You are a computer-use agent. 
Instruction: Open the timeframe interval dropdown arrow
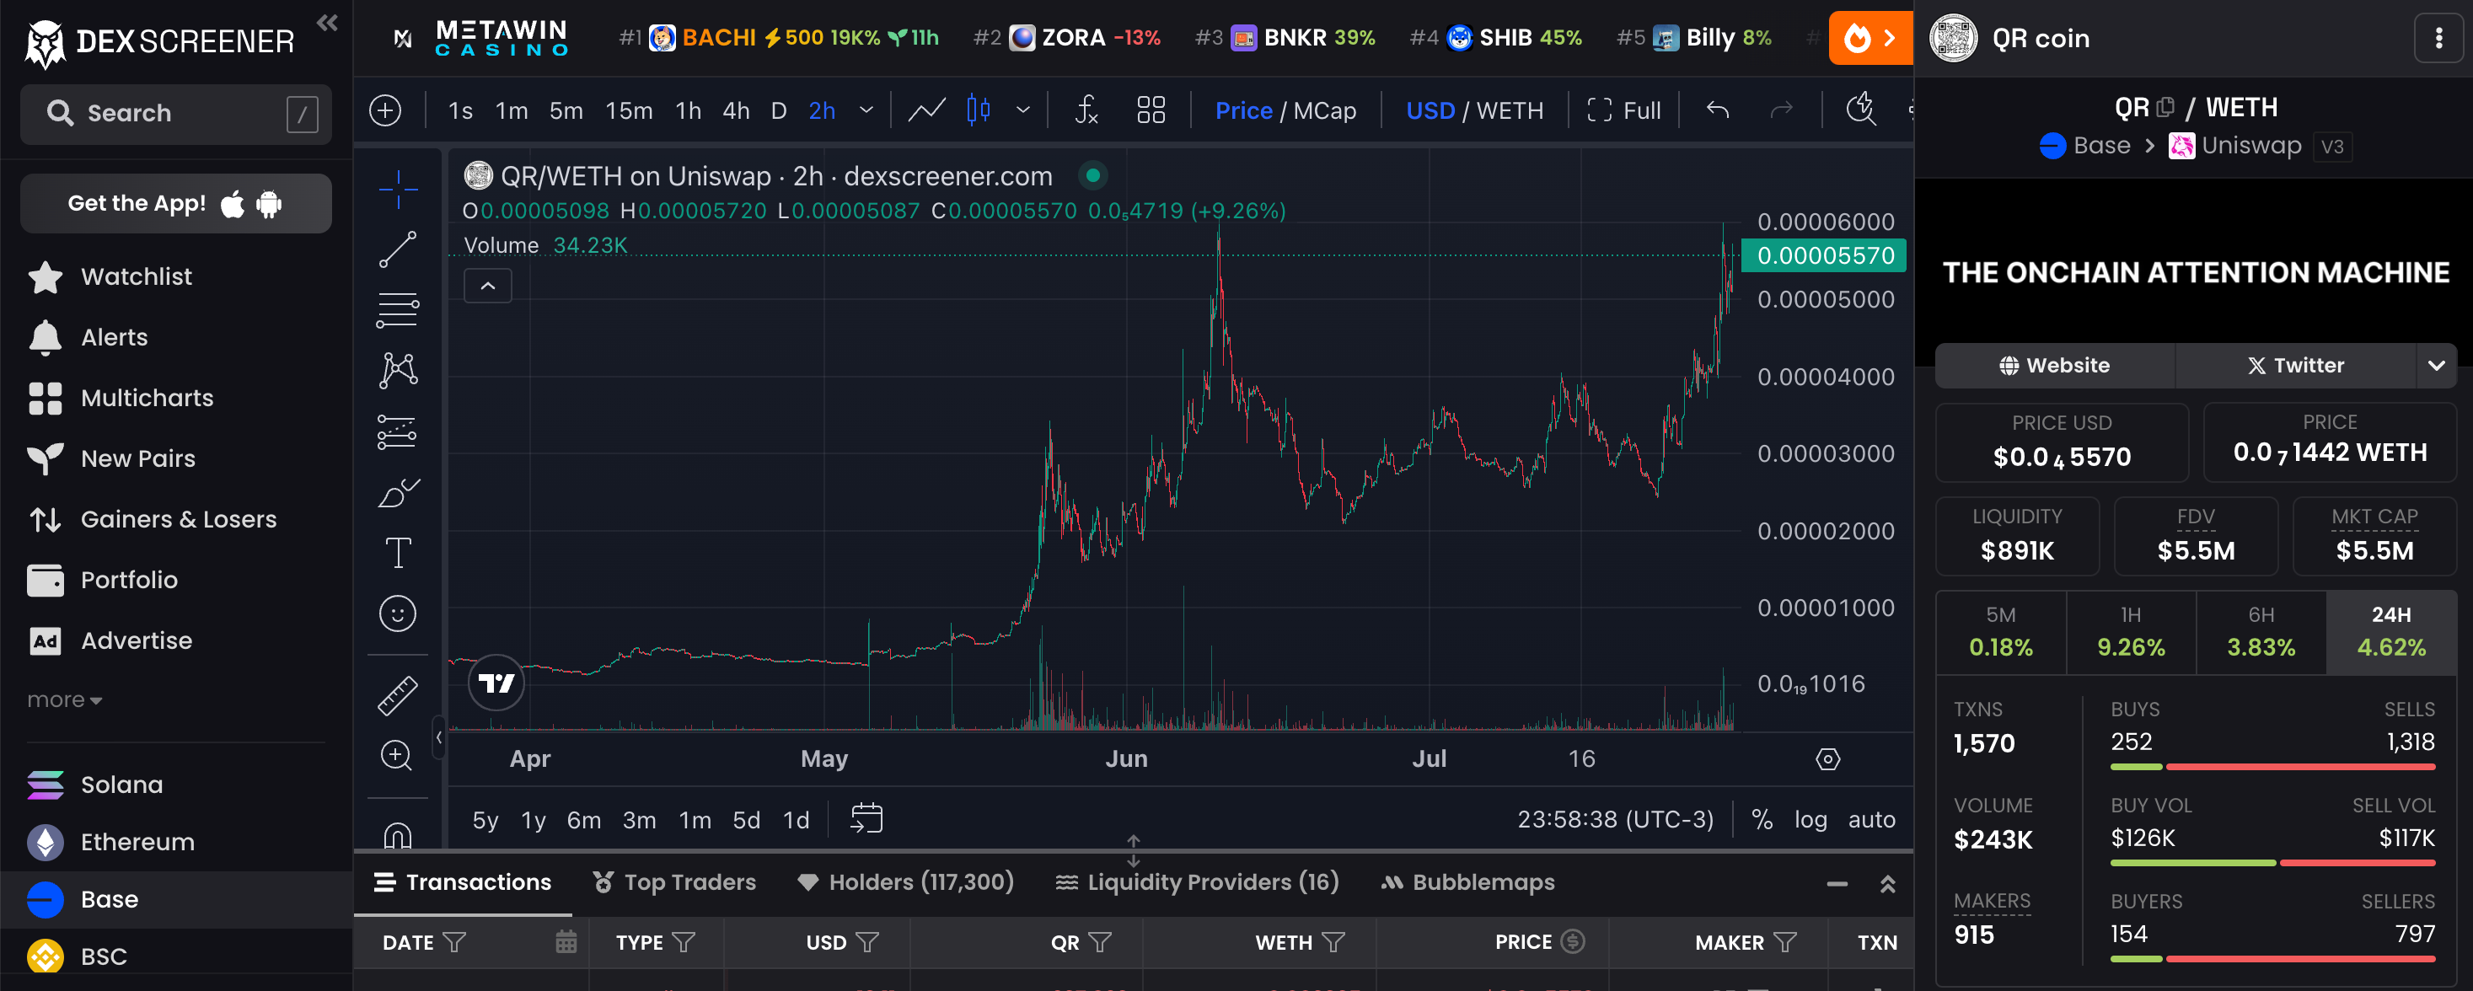866,110
